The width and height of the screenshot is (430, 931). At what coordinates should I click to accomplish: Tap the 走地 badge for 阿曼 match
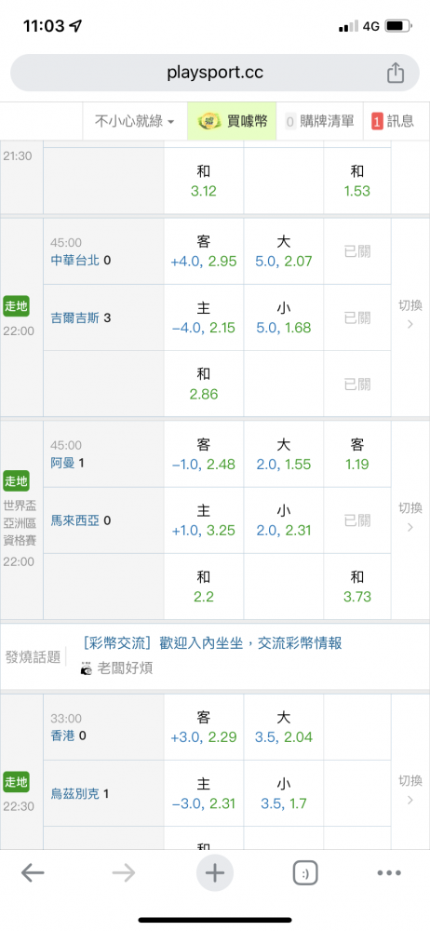pyautogui.click(x=16, y=481)
